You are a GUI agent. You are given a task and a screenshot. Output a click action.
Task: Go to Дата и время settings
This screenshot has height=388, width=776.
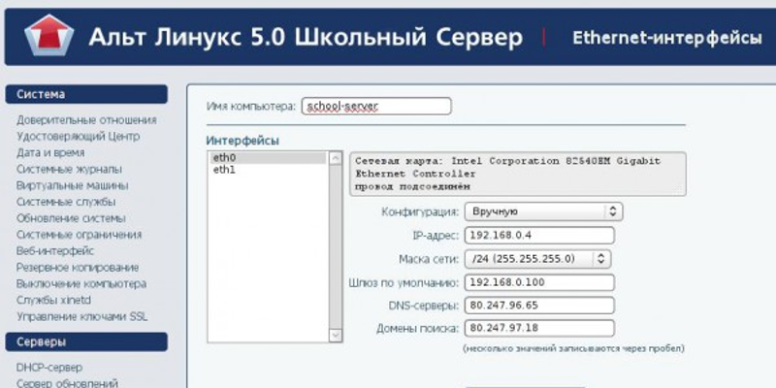pyautogui.click(x=50, y=153)
